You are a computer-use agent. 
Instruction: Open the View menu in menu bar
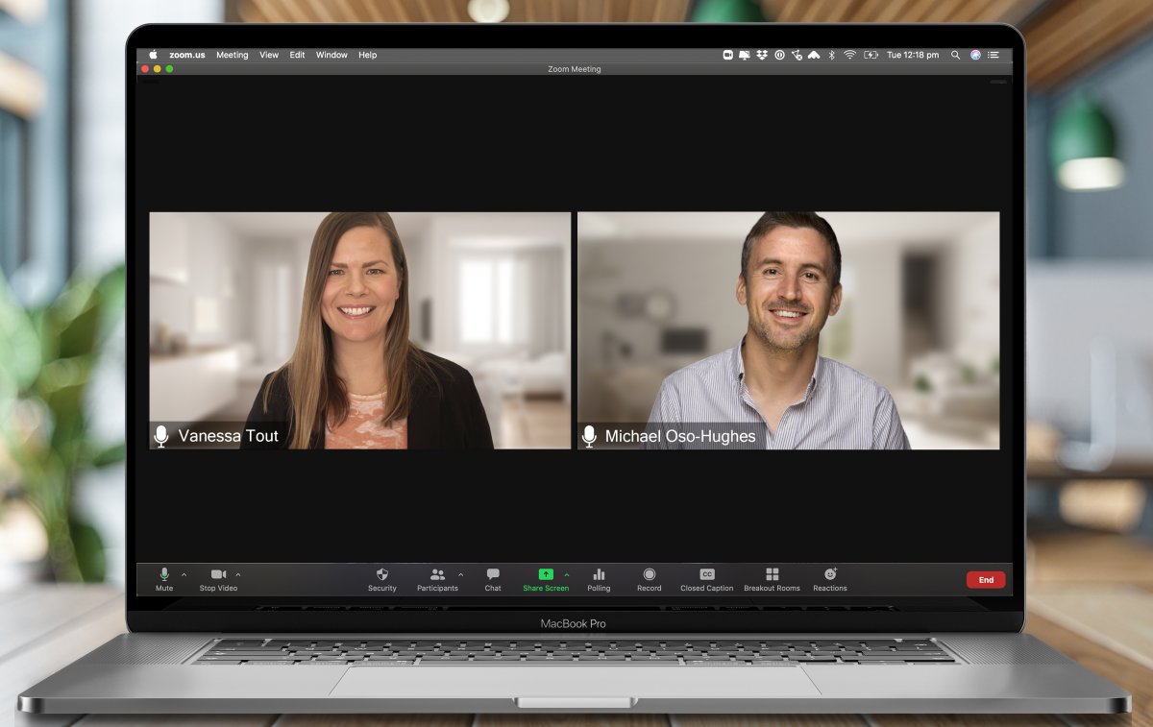[269, 56]
